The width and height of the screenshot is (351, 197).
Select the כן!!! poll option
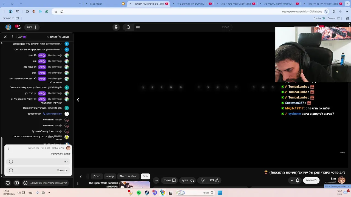[38, 162]
